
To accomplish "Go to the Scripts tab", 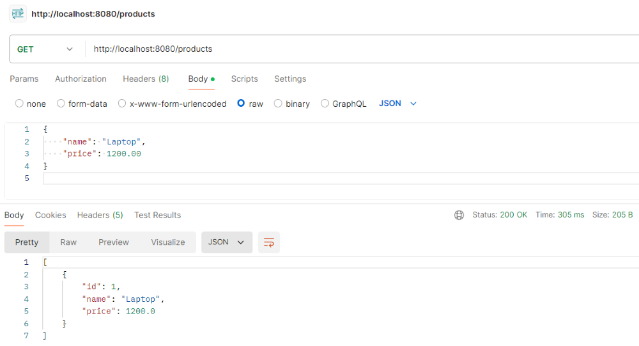I will coord(244,79).
